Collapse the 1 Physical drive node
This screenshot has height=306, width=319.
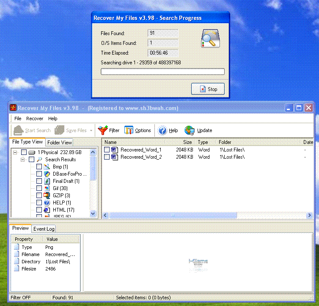(x=15, y=152)
